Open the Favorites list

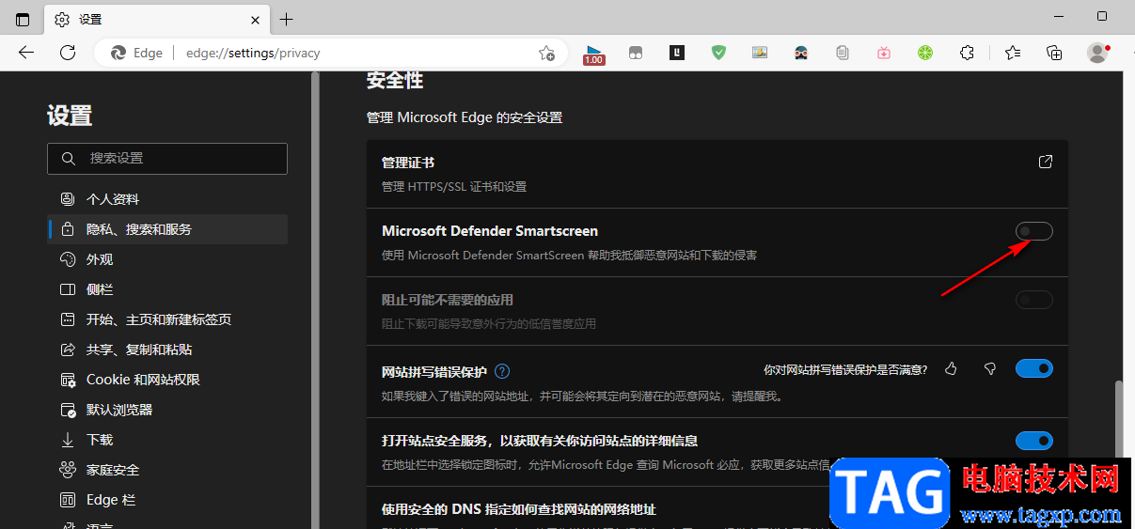(x=1013, y=53)
